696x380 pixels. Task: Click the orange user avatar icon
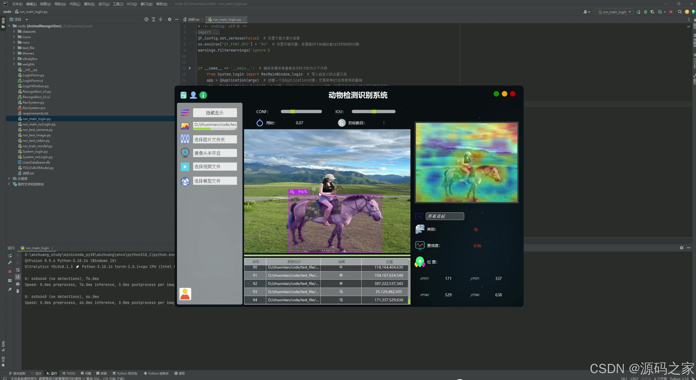[x=185, y=294]
